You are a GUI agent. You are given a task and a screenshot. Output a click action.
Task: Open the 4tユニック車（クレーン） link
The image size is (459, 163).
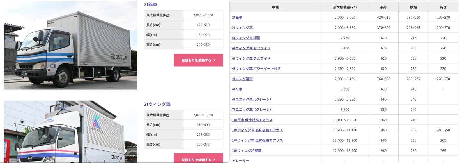[252, 100]
